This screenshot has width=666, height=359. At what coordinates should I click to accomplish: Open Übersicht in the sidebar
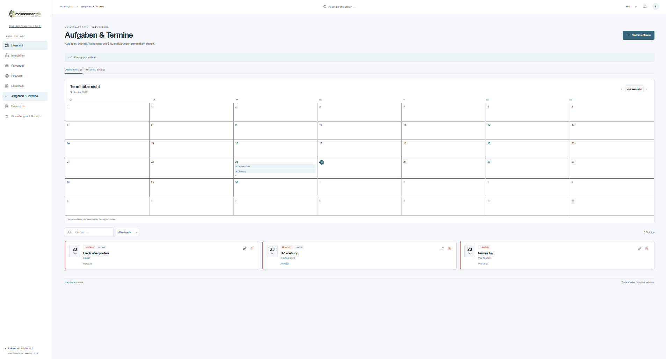[25, 45]
